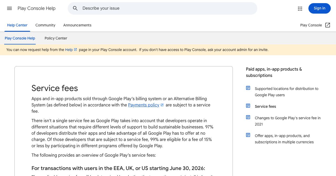Click the search magnifier icon
336x176 pixels.
75,8
